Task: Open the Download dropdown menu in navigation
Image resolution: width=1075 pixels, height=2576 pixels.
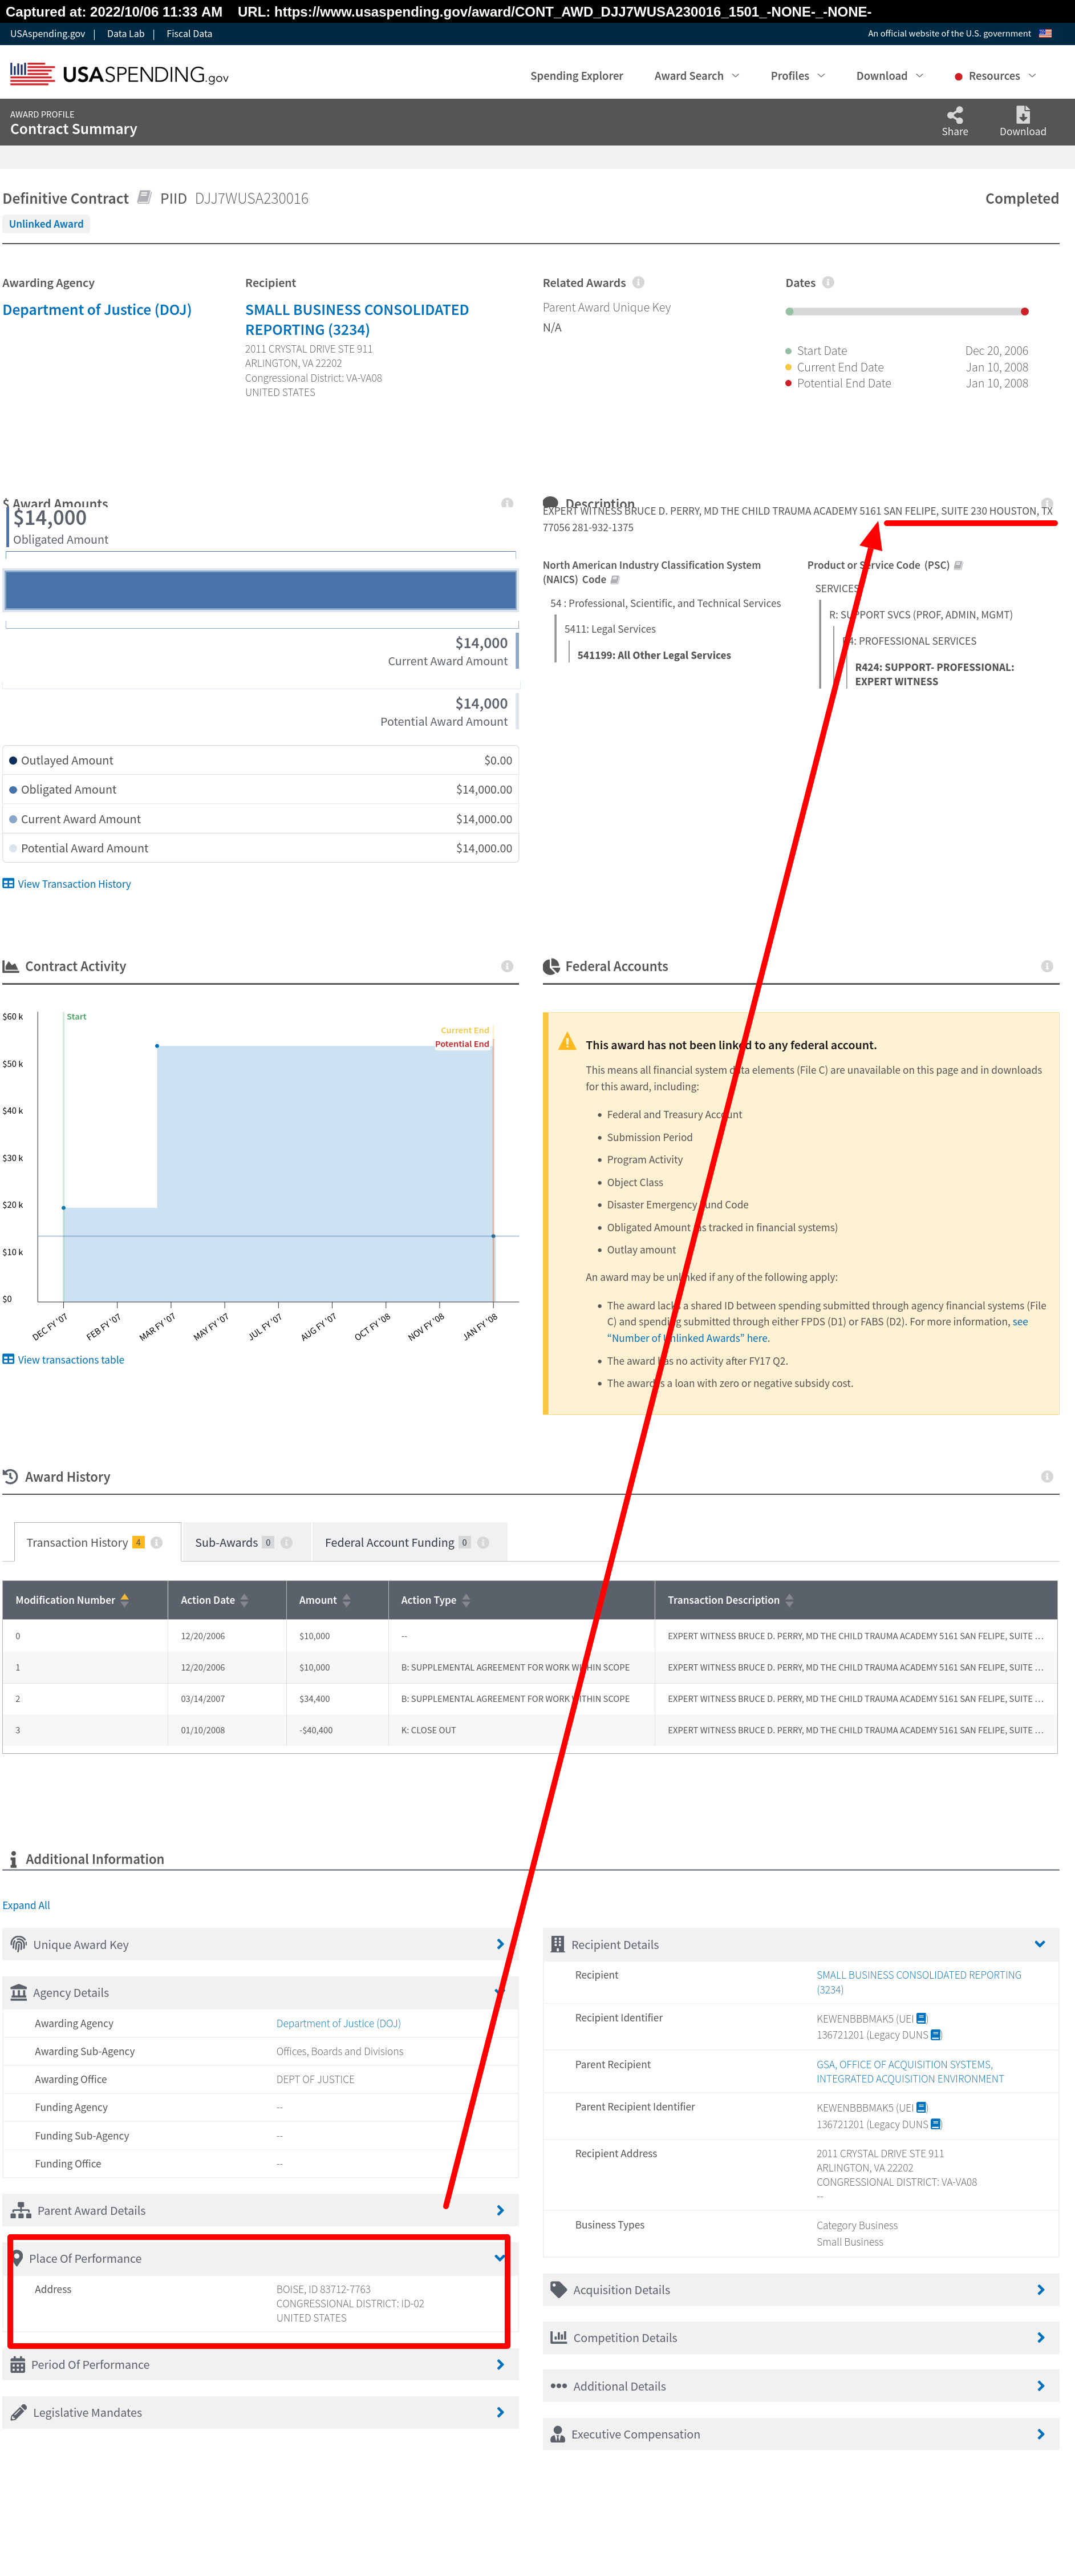Action: 890,76
